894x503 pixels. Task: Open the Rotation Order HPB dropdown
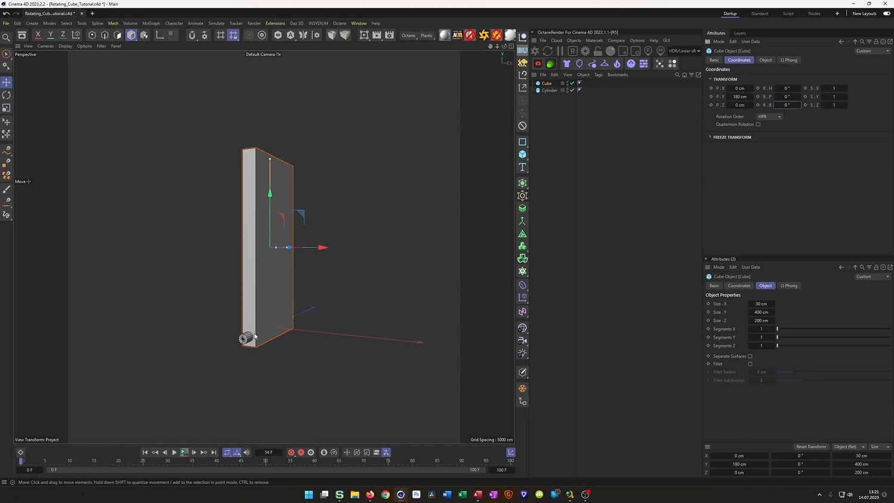coord(769,117)
